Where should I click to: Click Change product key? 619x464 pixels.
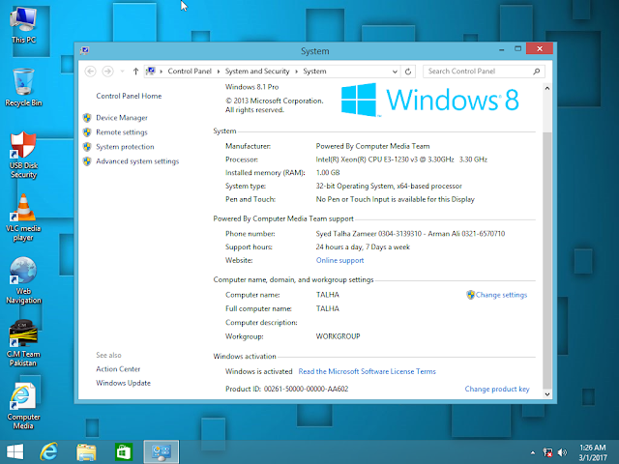[497, 389]
